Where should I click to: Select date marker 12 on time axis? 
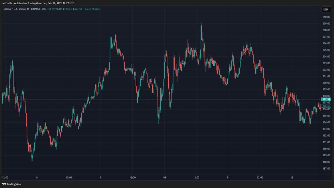tap(292, 178)
